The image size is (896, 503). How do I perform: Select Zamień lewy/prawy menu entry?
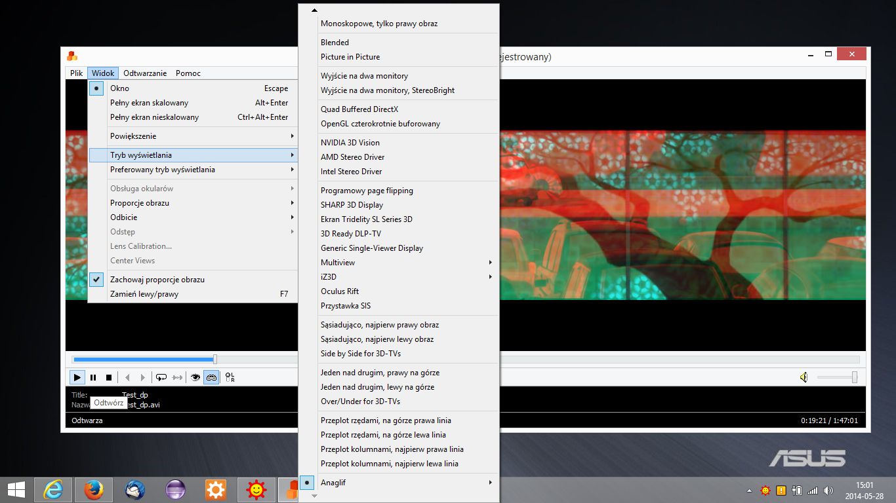pos(193,294)
